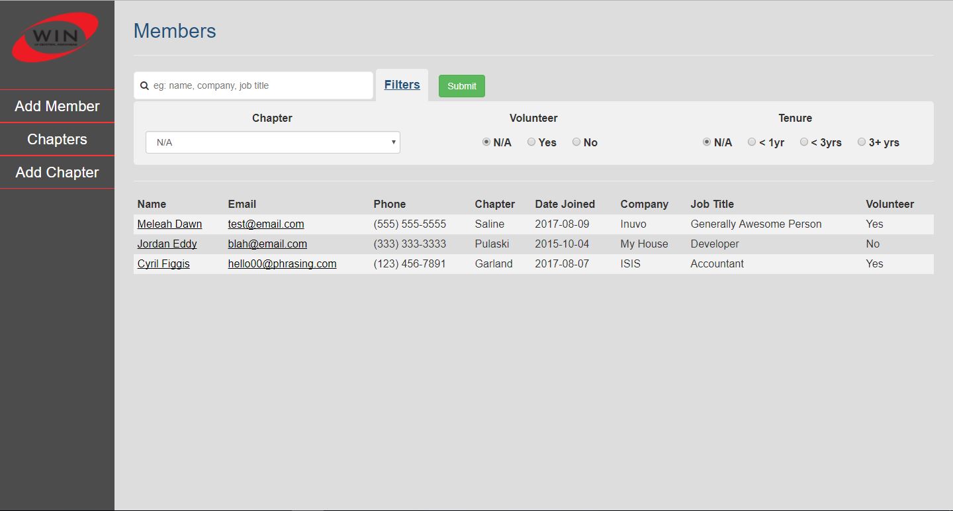Viewport: 953px width, 511px height.
Task: Choose the Tenure 3+ yrs option
Action: tap(862, 142)
